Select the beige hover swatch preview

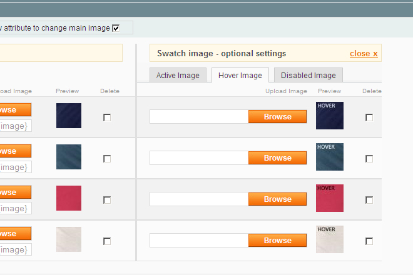coord(330,239)
